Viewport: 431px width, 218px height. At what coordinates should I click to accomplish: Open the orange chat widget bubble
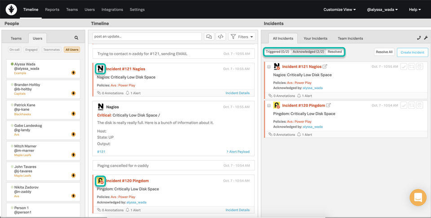tap(418, 197)
